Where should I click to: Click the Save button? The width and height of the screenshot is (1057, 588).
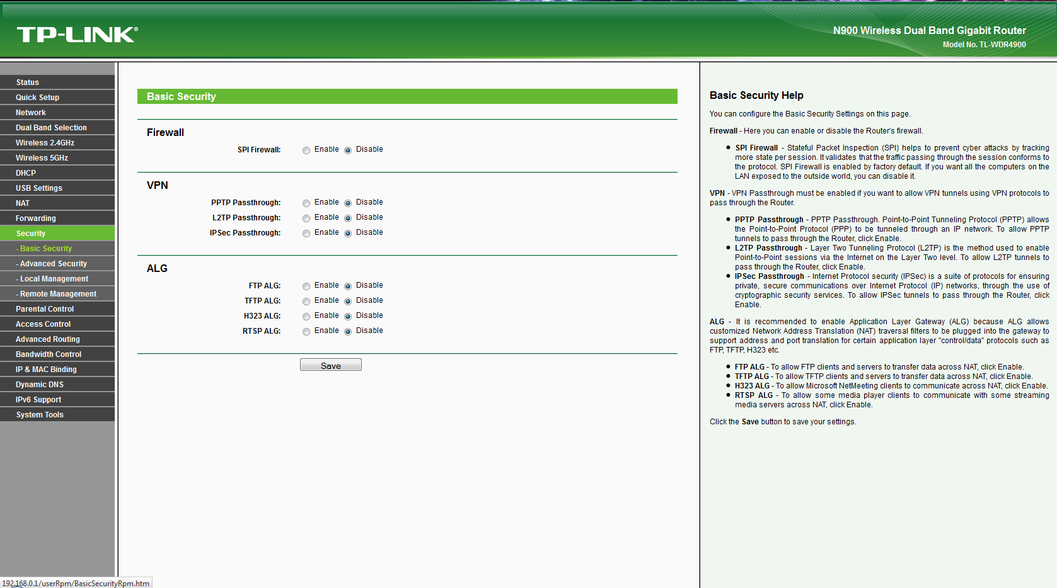pyautogui.click(x=331, y=365)
